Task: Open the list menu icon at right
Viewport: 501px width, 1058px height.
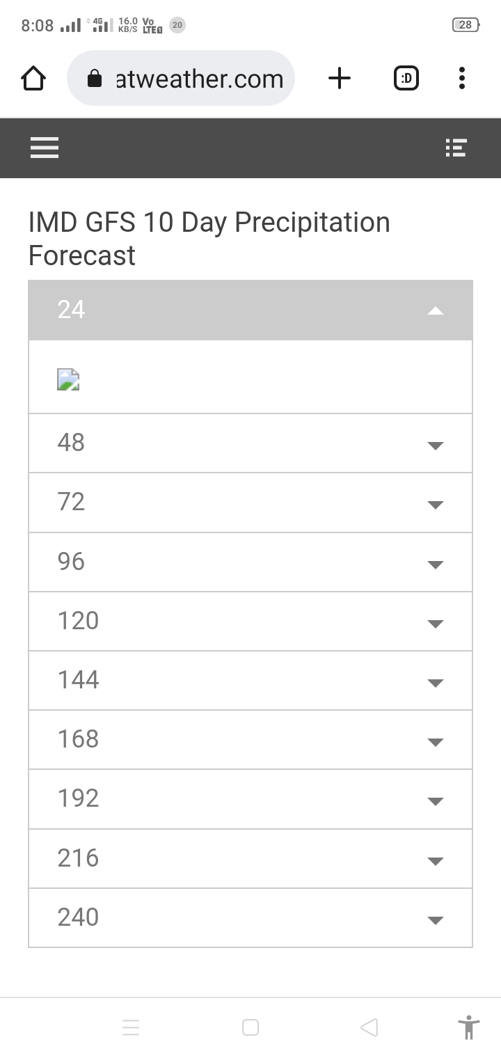Action: pyautogui.click(x=456, y=148)
